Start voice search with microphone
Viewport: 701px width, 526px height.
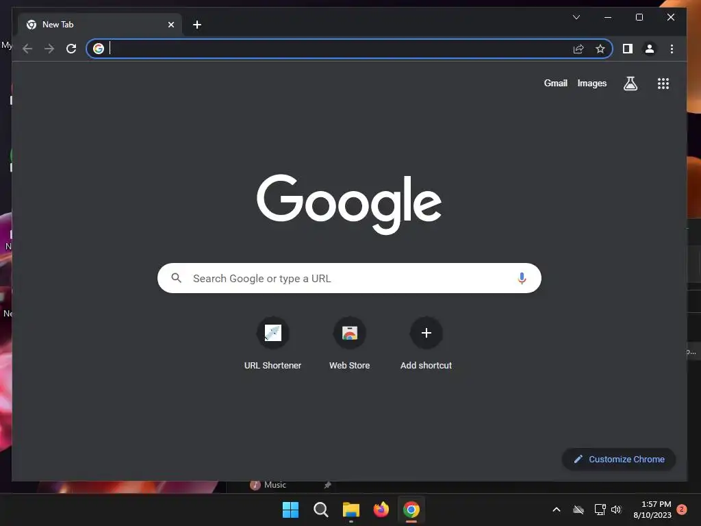[521, 278]
